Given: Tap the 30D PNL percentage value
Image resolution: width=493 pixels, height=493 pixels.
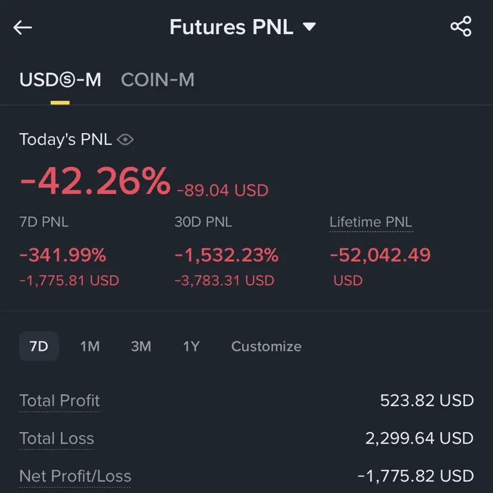Looking at the screenshot, I should tap(227, 255).
